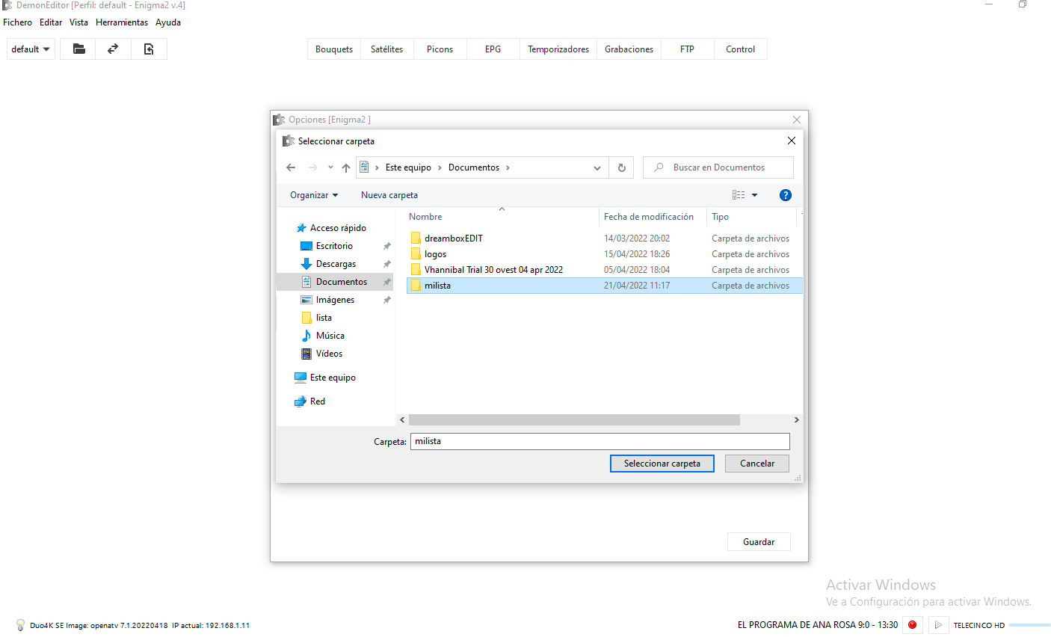Click the open folder toolbar icon

pos(78,49)
